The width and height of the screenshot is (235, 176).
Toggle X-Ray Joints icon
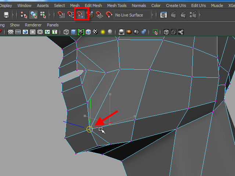(181, 32)
